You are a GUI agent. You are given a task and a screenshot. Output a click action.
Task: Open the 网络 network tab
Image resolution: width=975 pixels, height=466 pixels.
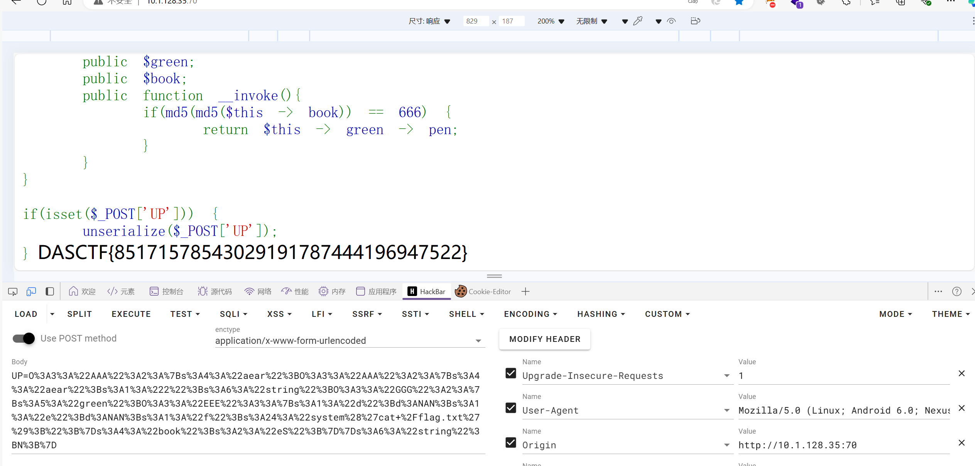pyautogui.click(x=258, y=292)
